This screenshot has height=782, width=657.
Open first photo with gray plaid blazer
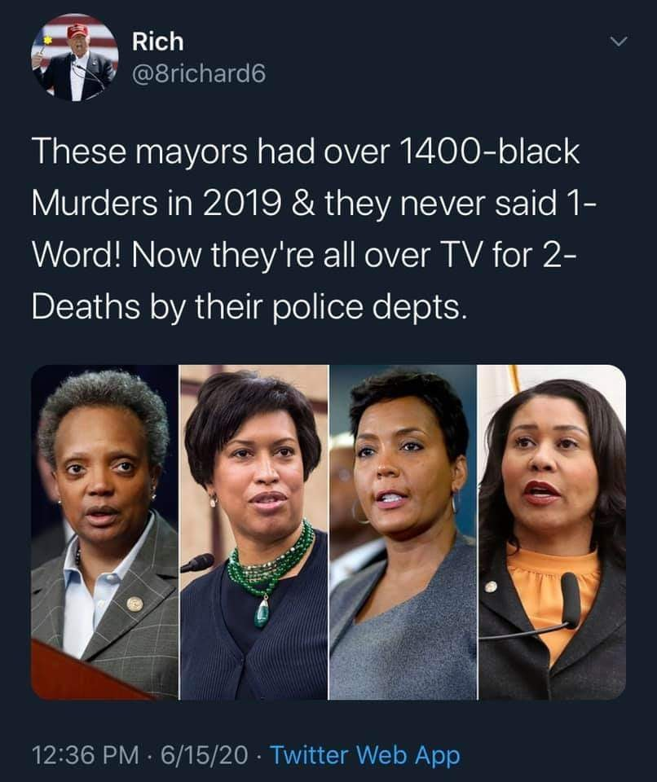click(105, 532)
